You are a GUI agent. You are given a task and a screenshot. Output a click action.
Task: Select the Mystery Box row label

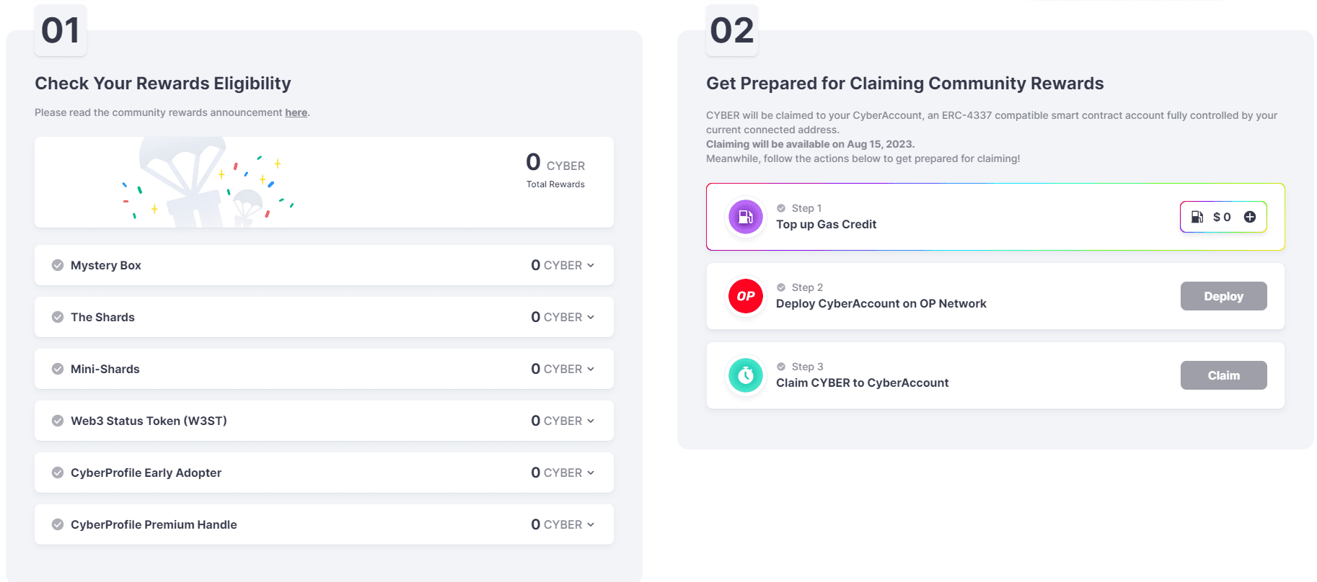(106, 265)
